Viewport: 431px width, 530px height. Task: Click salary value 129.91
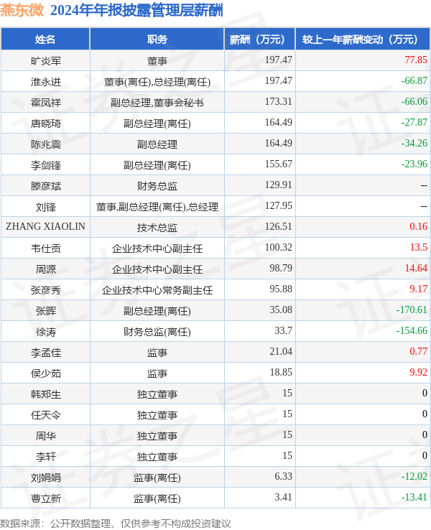(278, 185)
